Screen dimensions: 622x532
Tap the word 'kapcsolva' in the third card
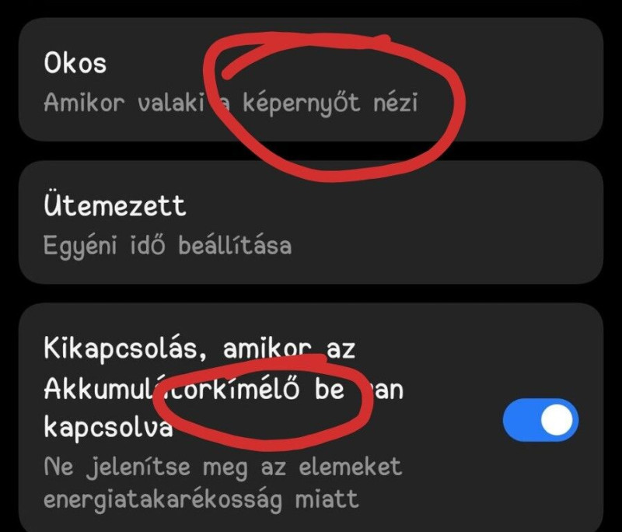[108, 428]
